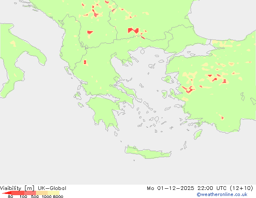256x198 pixels.
Task: Click the 100–500 m salmon legend swatch
Action: click(x=30, y=193)
